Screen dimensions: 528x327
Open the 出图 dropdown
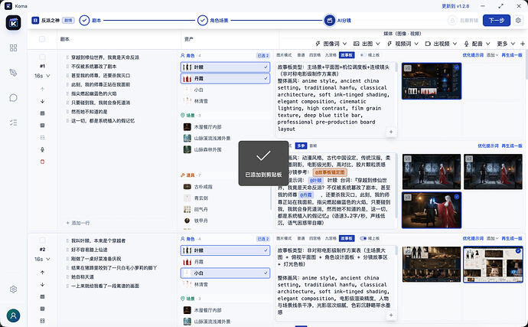pos(367,44)
